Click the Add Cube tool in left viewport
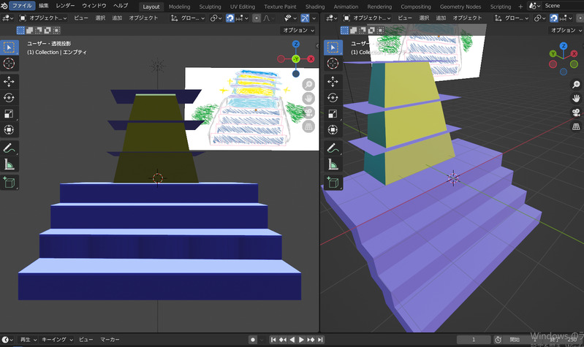 [x=10, y=183]
